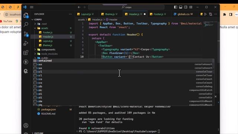
Task: Click the Extensions puzzle icon in the browser window
Action: (x=225, y=15)
